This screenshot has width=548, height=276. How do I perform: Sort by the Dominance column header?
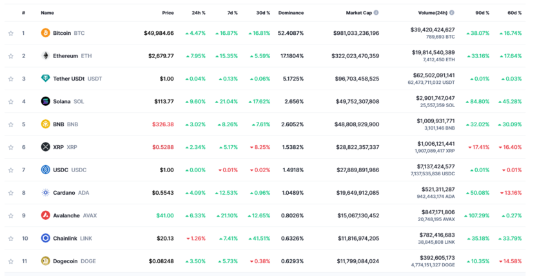pyautogui.click(x=291, y=13)
